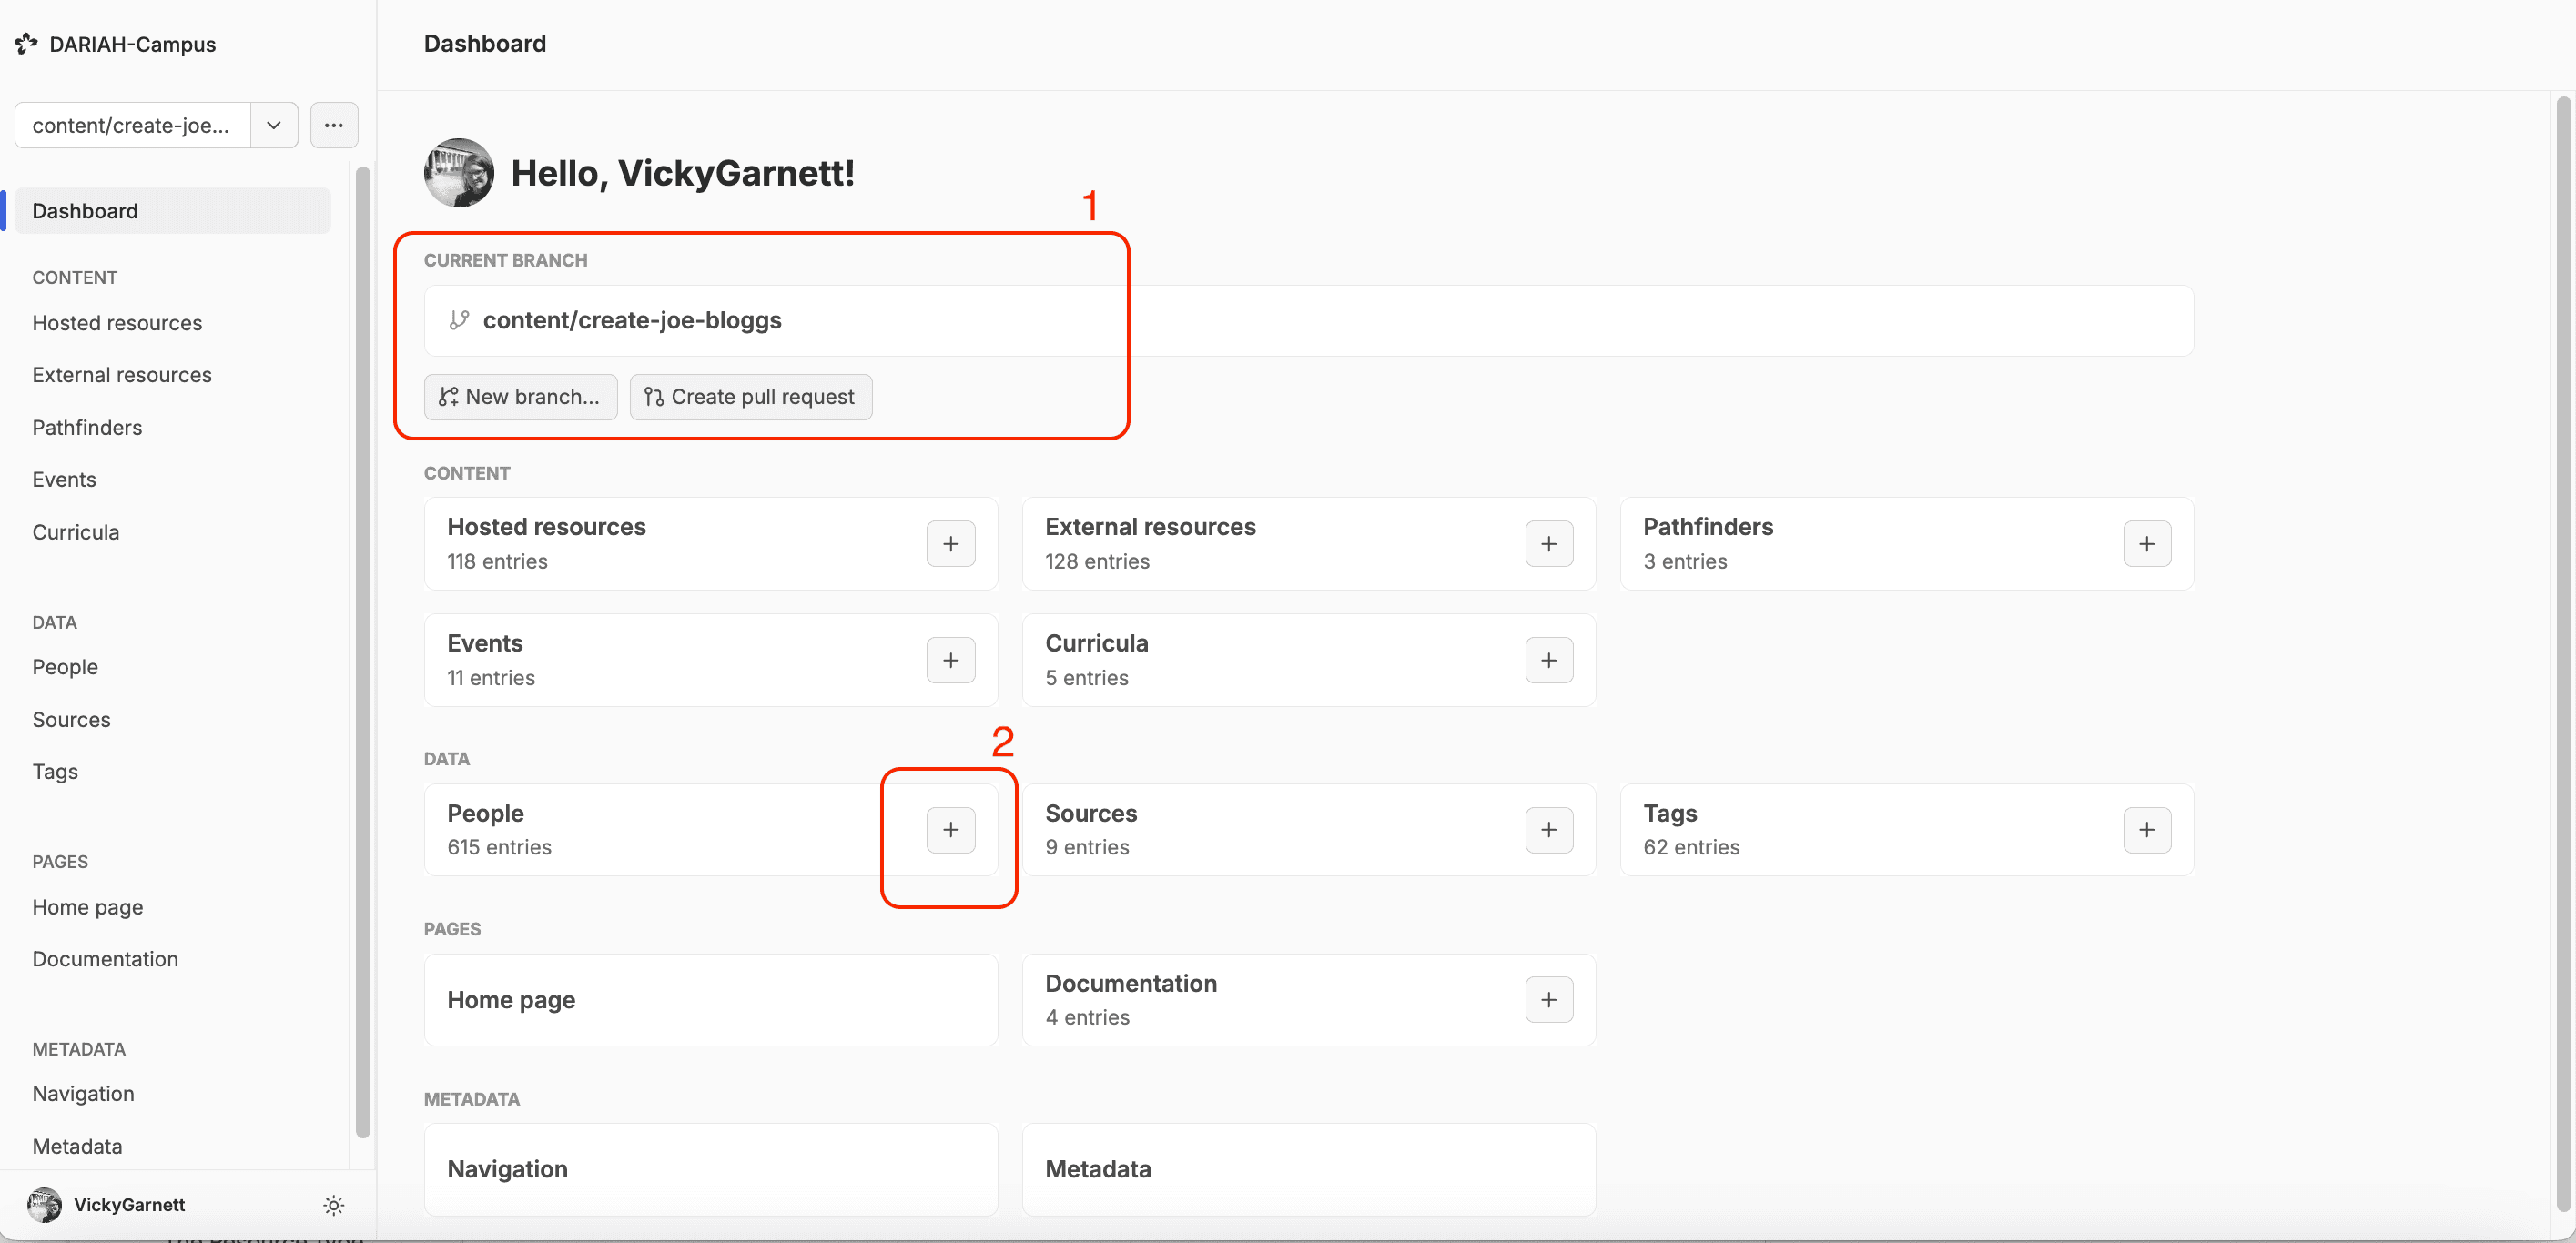The width and height of the screenshot is (2576, 1243).
Task: Click VickyGarnett avatar next to greeting
Action: [x=459, y=173]
